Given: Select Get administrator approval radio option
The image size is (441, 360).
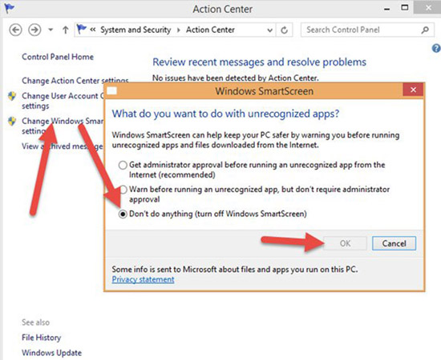Looking at the screenshot, I should click(x=123, y=165).
